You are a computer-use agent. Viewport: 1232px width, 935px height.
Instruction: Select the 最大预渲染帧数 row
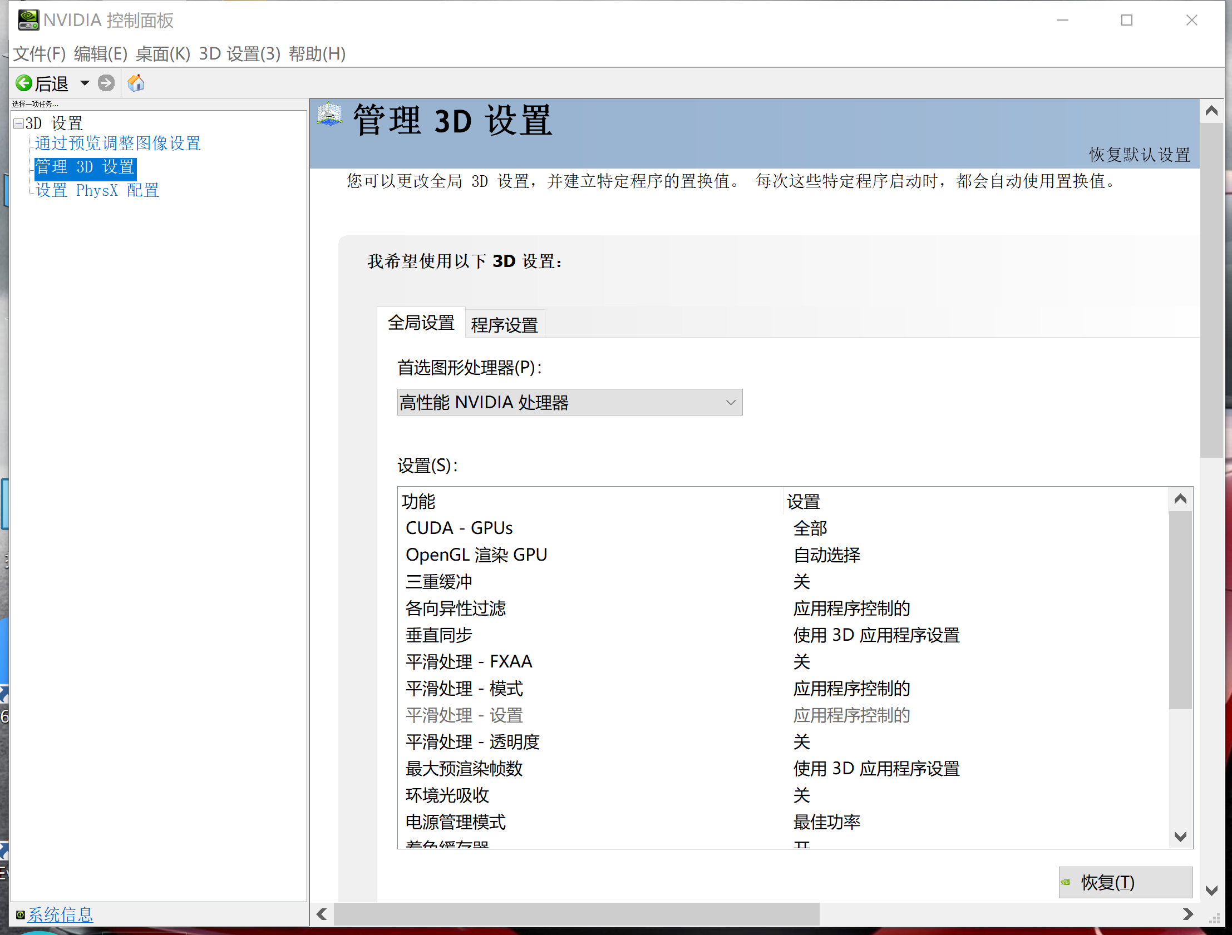(x=782, y=769)
